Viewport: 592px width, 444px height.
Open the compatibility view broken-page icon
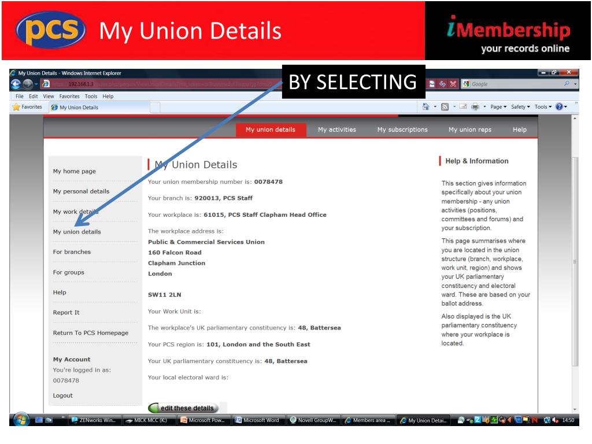(x=432, y=84)
